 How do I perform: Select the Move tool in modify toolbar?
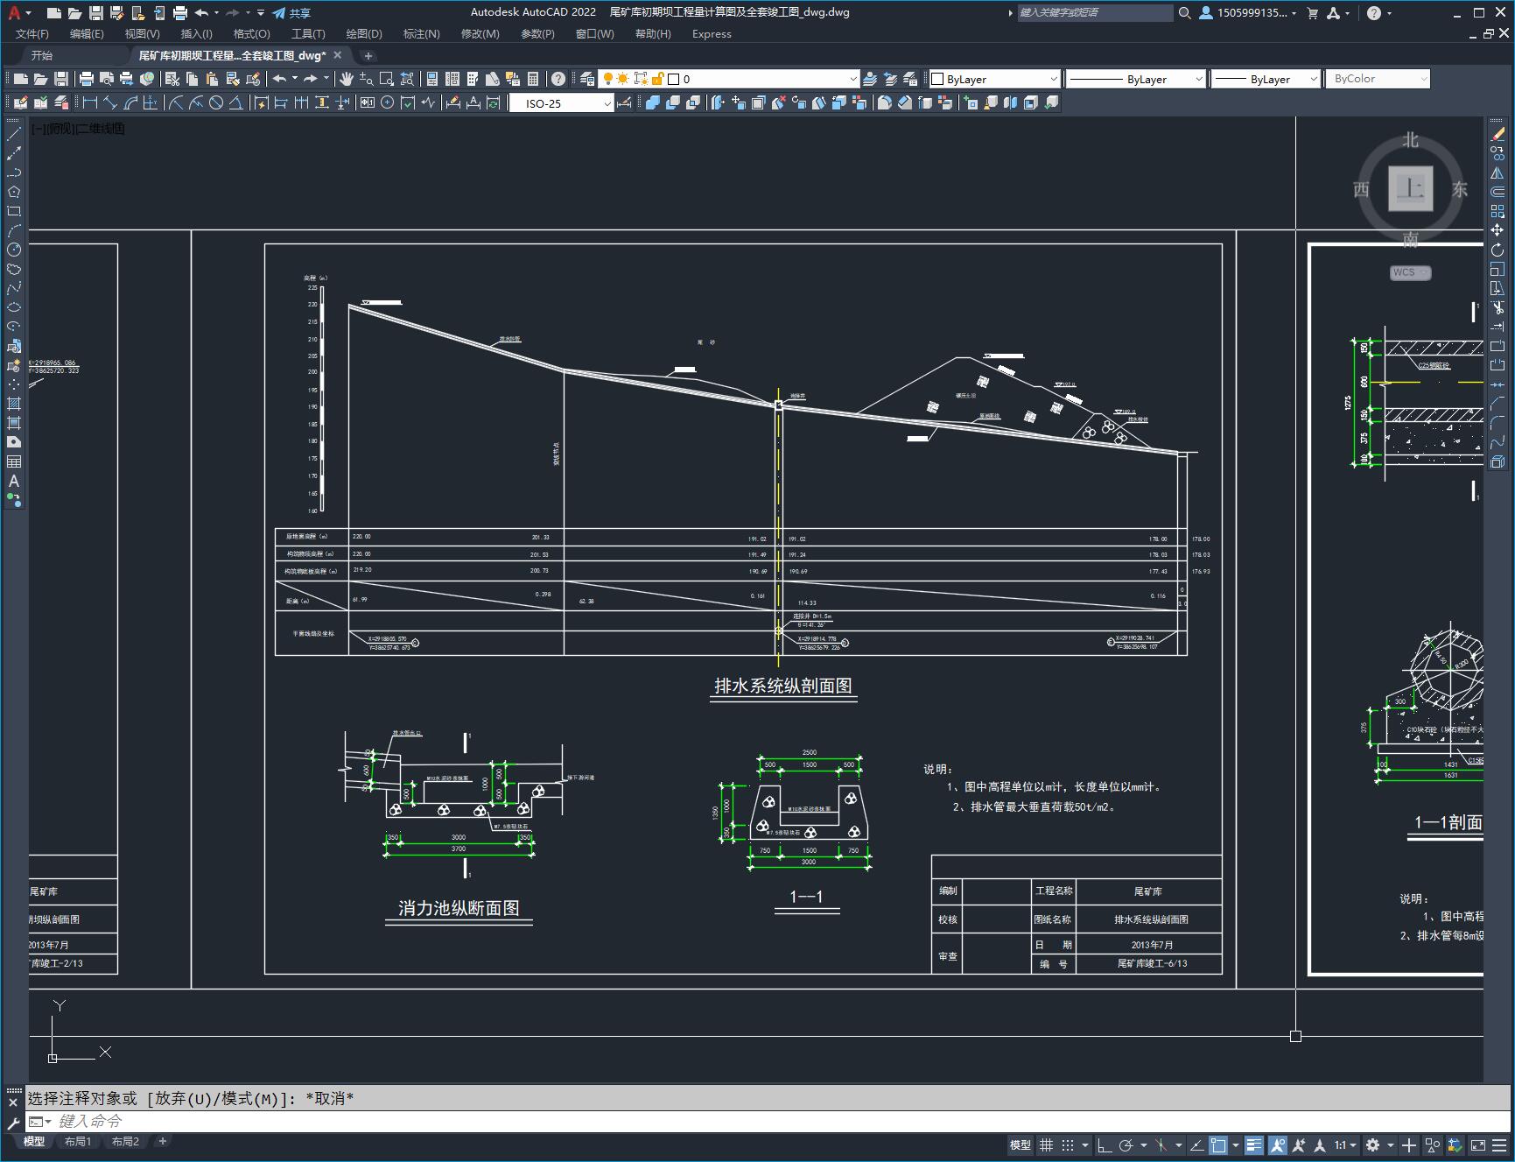1497,230
